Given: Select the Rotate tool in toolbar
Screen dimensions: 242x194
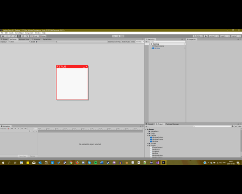Looking at the screenshot, I should [x=11, y=36].
